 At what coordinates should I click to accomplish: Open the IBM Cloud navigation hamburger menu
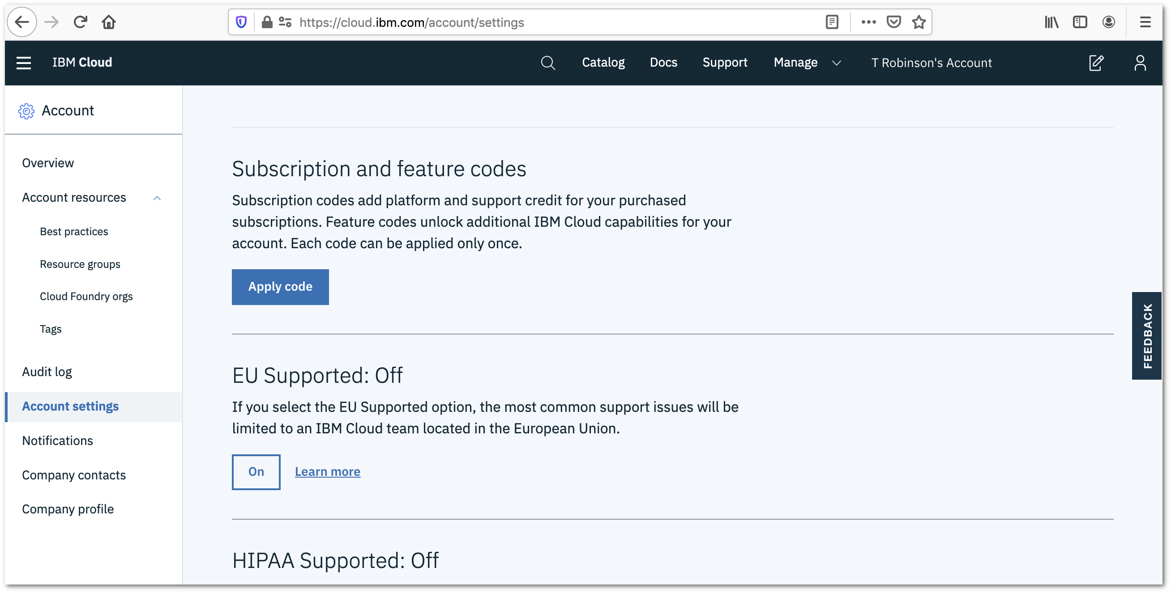point(24,63)
